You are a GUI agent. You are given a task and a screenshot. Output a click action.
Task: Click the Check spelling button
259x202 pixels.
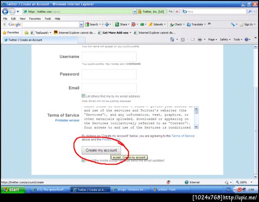[x=176, y=25]
